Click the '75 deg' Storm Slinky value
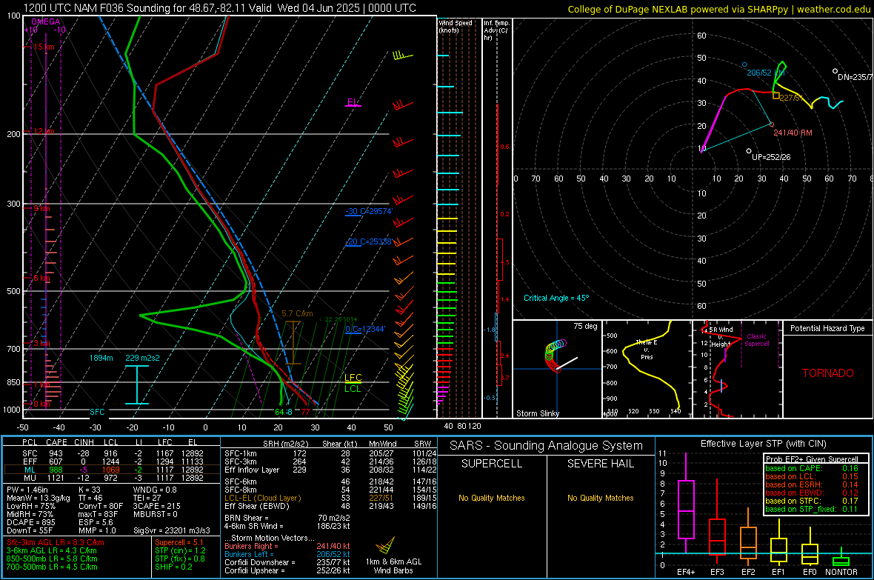The width and height of the screenshot is (874, 580). point(585,326)
